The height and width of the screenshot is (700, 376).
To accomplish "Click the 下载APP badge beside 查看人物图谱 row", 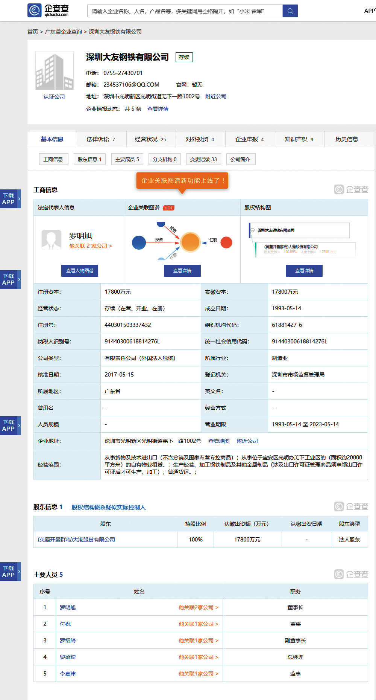I will coord(10,279).
